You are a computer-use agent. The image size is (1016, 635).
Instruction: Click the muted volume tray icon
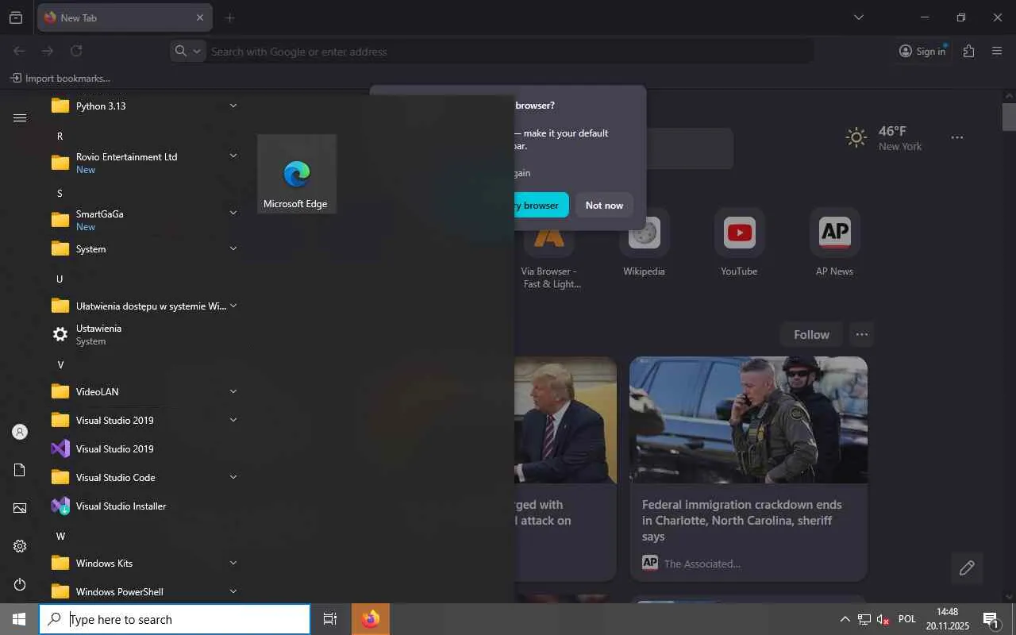pos(883,619)
